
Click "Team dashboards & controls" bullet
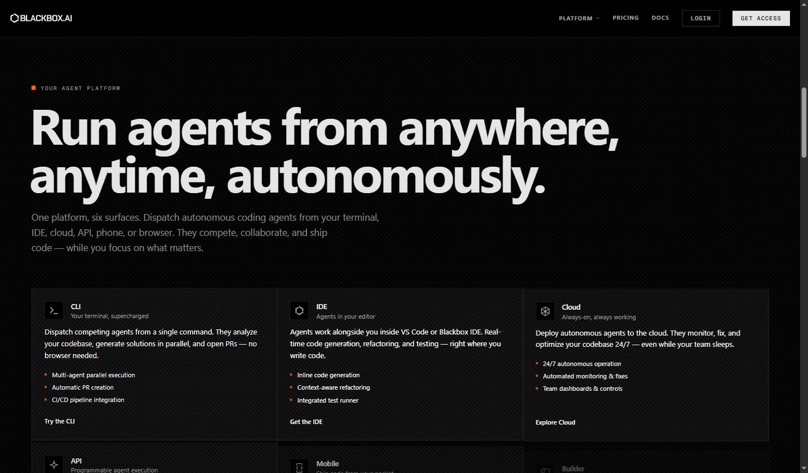click(x=583, y=389)
